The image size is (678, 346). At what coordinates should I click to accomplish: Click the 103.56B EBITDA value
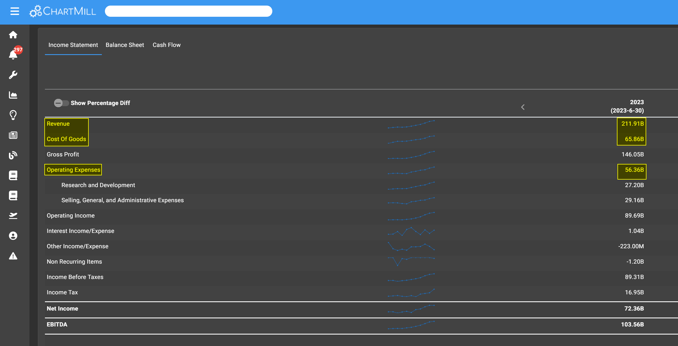pos(632,324)
